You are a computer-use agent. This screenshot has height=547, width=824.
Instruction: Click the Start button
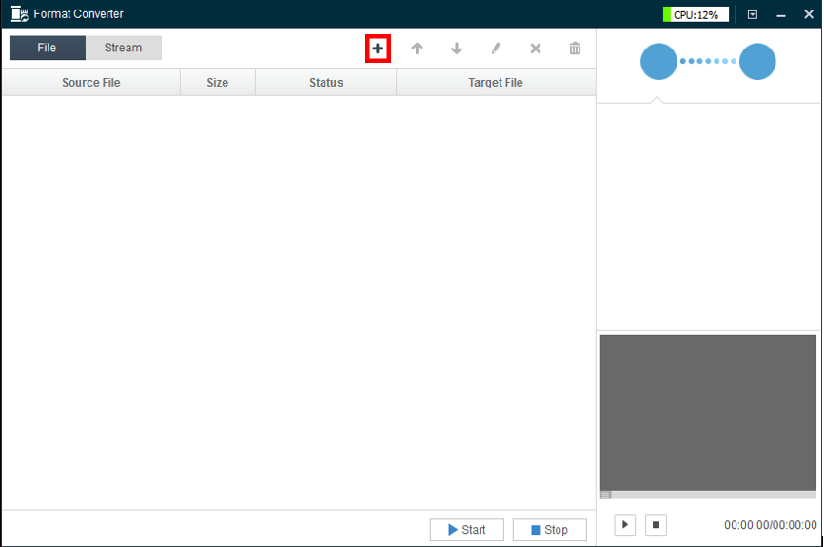pos(466,530)
